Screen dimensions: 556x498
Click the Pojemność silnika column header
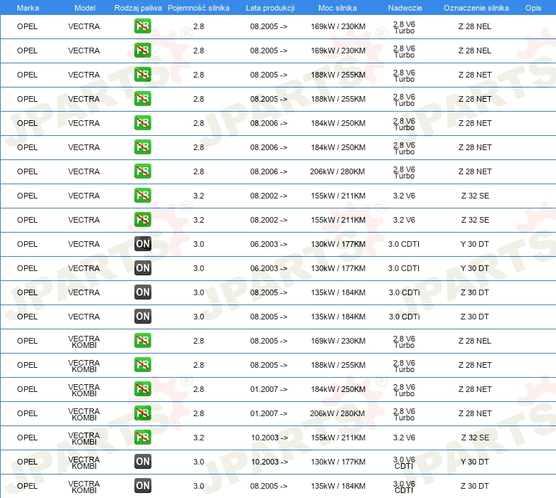[198, 8]
